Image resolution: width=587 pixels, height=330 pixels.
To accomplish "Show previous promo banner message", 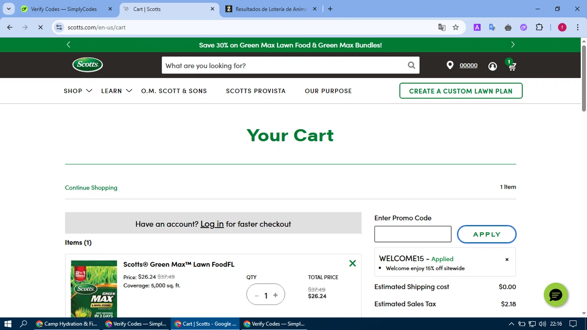I will 68,45.
